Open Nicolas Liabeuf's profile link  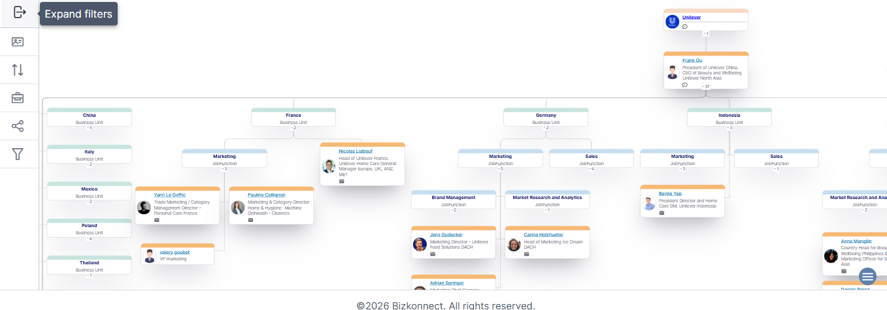point(356,151)
